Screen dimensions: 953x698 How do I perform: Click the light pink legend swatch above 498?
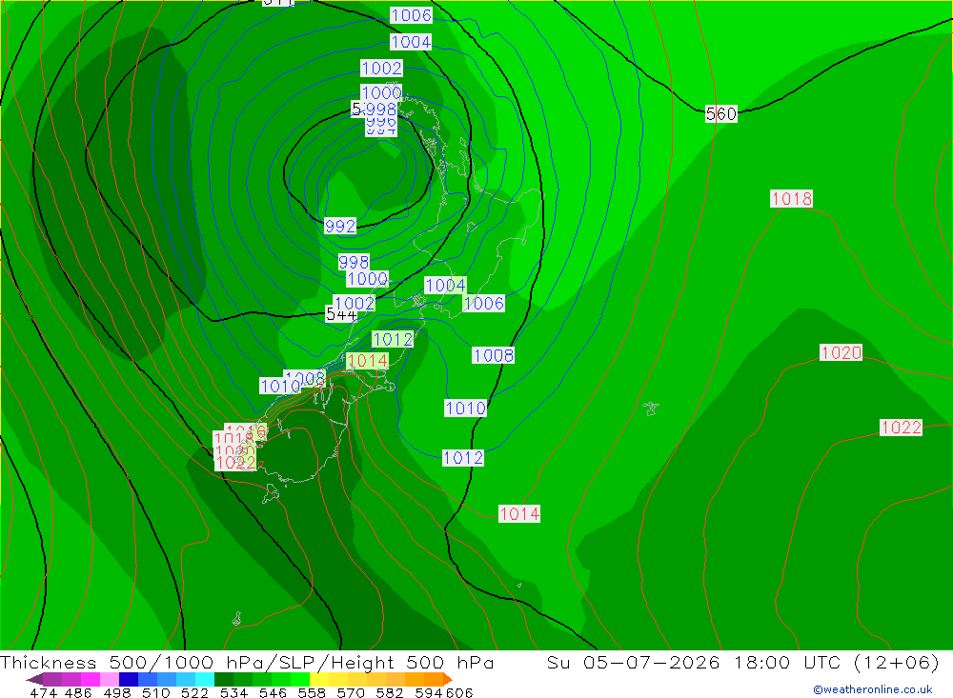110,679
